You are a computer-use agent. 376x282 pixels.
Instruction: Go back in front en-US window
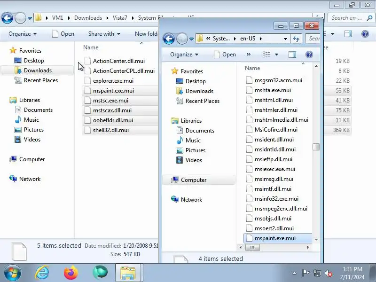[x=169, y=39]
